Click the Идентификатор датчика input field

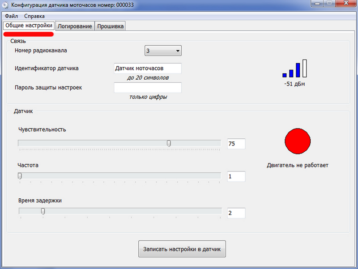pos(148,68)
